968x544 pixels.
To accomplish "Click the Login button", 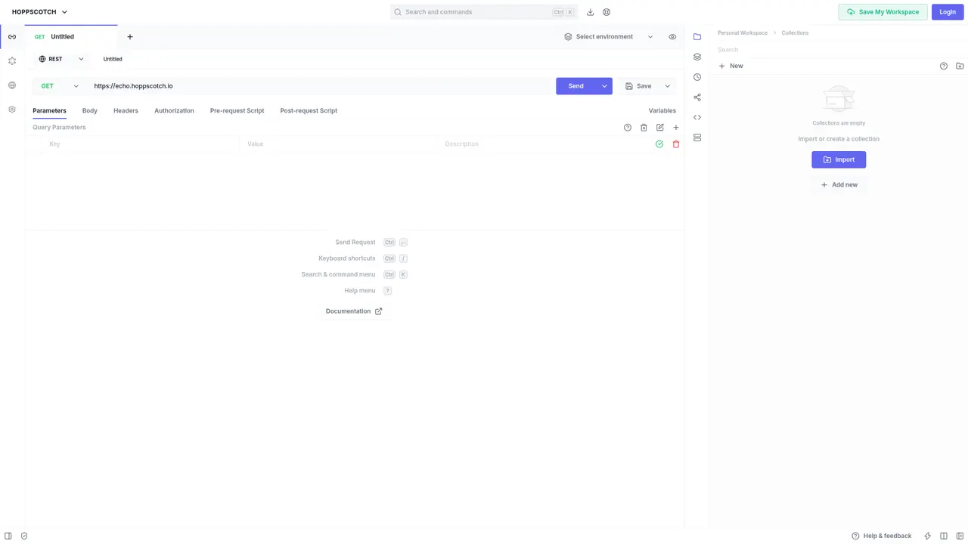I will pyautogui.click(x=948, y=12).
